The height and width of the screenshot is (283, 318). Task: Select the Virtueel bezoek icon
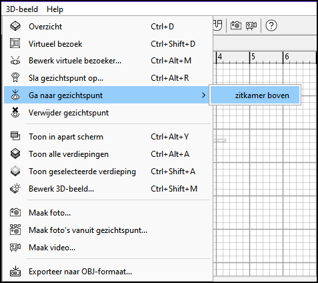click(15, 43)
